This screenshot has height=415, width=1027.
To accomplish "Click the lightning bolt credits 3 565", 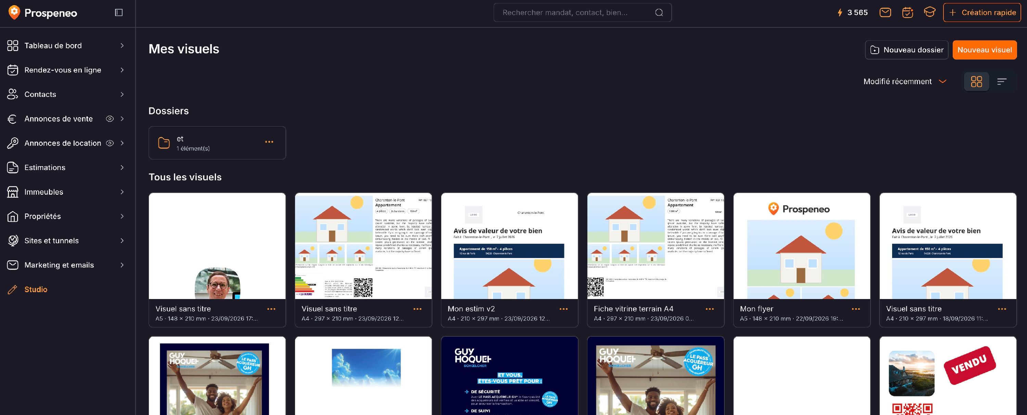I will point(852,13).
